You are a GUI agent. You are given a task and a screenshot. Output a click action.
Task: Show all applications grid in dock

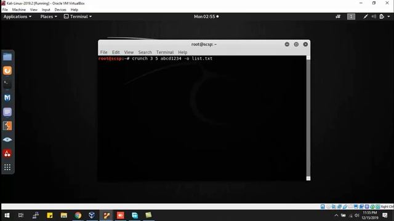[x=7, y=167]
